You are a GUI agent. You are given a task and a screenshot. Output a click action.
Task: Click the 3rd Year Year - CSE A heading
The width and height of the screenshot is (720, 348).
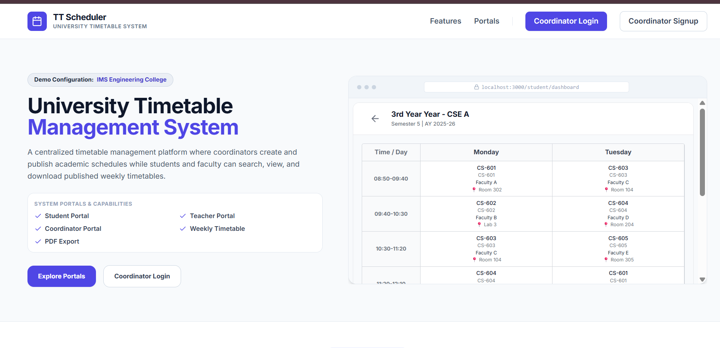pyautogui.click(x=430, y=114)
